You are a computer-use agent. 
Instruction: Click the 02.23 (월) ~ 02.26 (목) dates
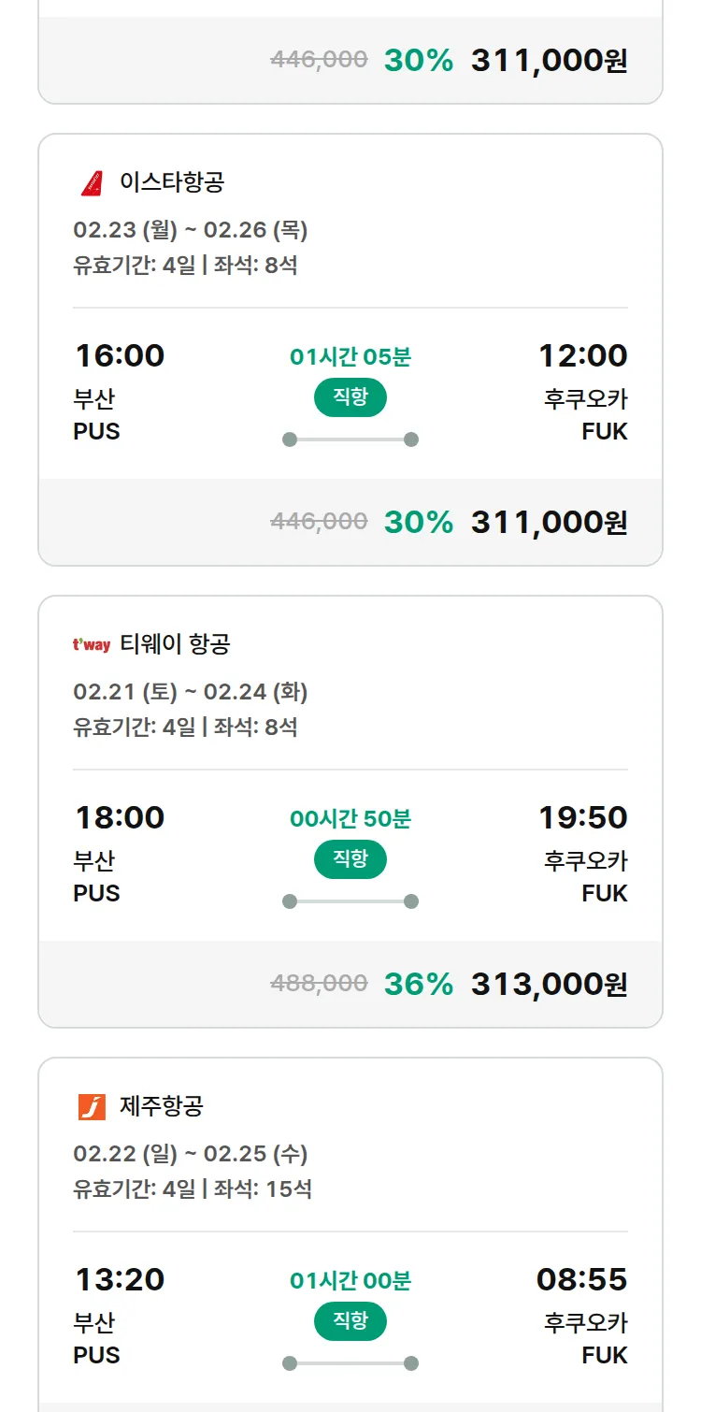pyautogui.click(x=191, y=230)
